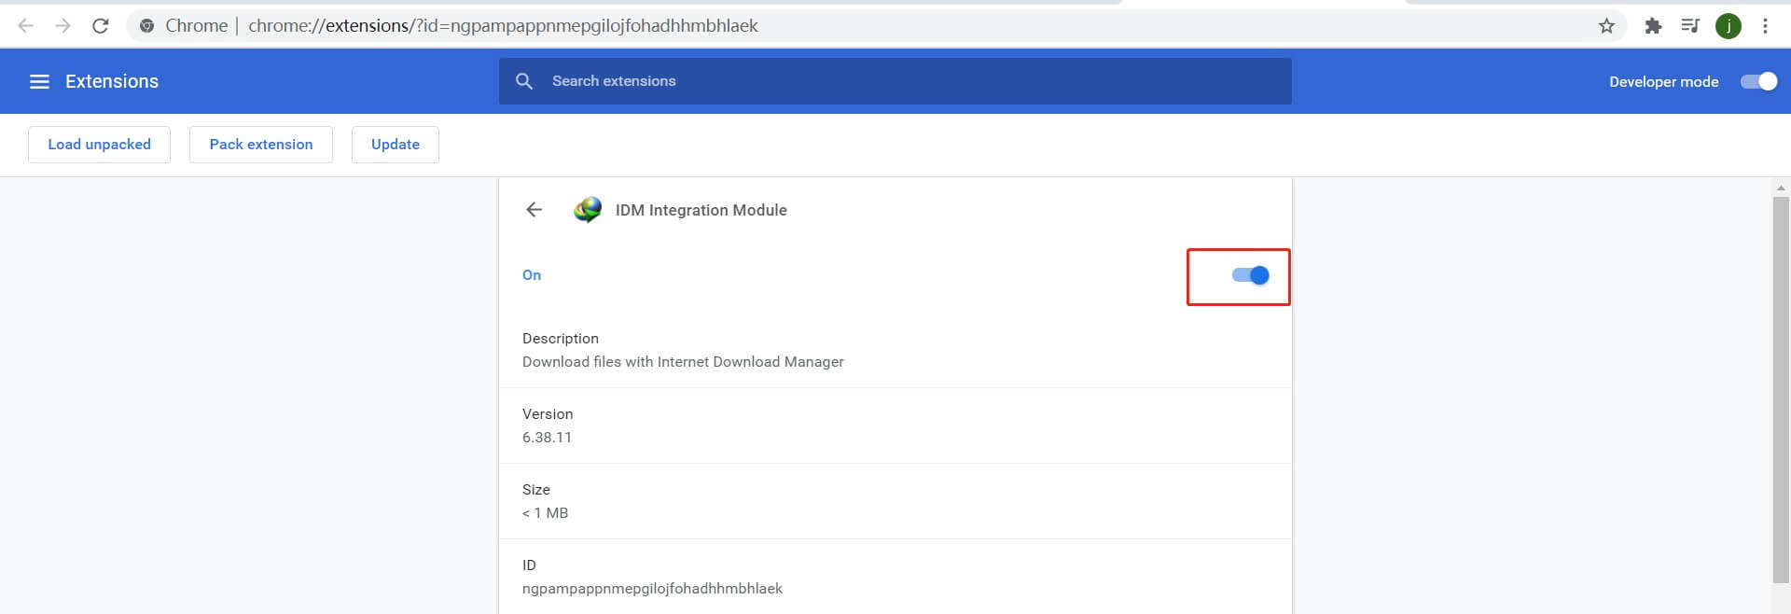Click the '< 1 MB' size value
Image resolution: width=1791 pixels, height=614 pixels.
coord(545,513)
